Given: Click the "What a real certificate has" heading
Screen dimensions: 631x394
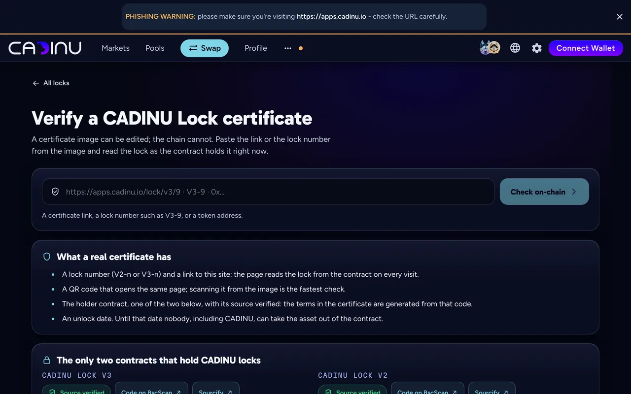Looking at the screenshot, I should tap(114, 257).
